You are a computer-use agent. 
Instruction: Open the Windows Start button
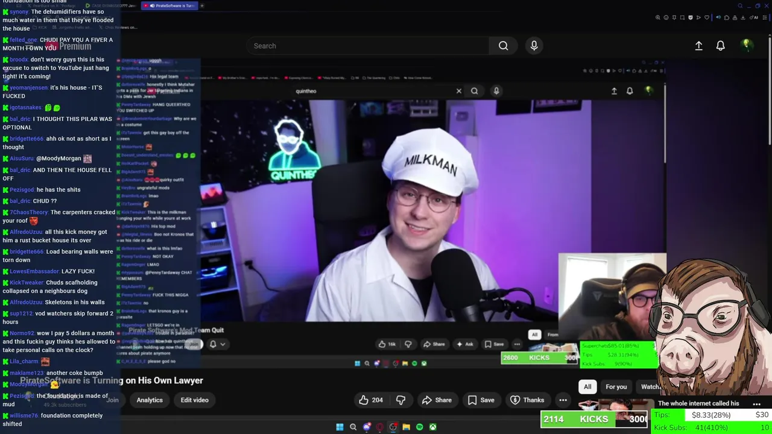pyautogui.click(x=340, y=427)
